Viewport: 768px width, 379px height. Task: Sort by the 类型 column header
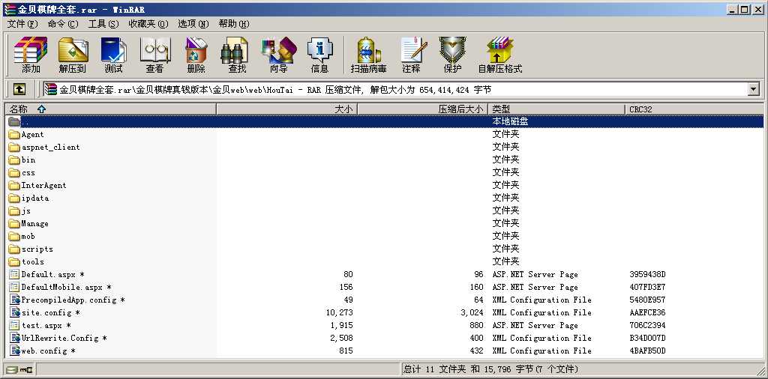[556, 109]
